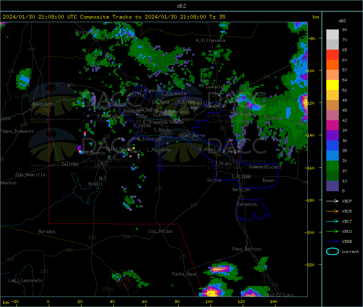Click the 45 dBZ brown color swatch
The width and height of the screenshot is (363, 307).
point(332,105)
